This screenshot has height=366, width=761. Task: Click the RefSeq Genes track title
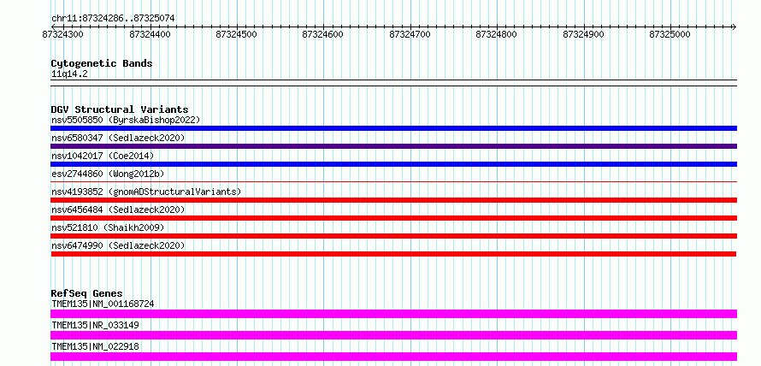(86, 293)
